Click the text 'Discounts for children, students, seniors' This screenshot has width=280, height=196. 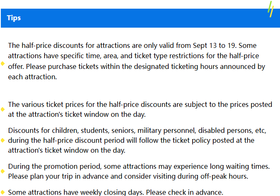(71, 130)
